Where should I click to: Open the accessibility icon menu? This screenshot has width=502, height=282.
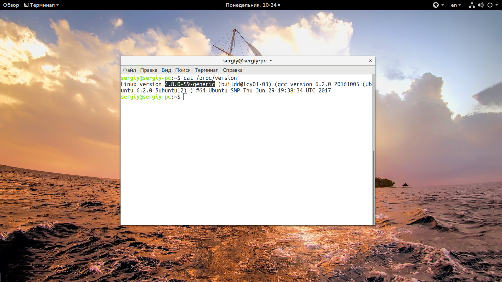pos(436,5)
